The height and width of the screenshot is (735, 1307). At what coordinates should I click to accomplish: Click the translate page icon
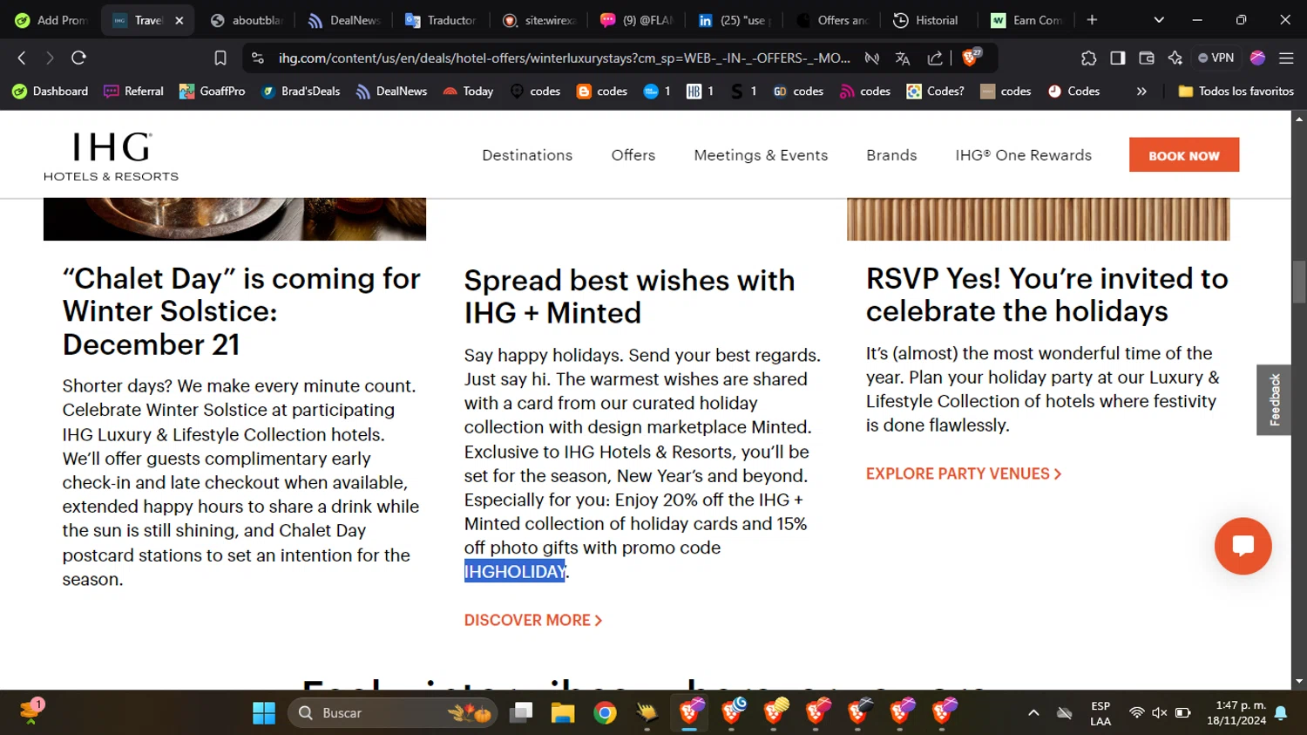[903, 58]
